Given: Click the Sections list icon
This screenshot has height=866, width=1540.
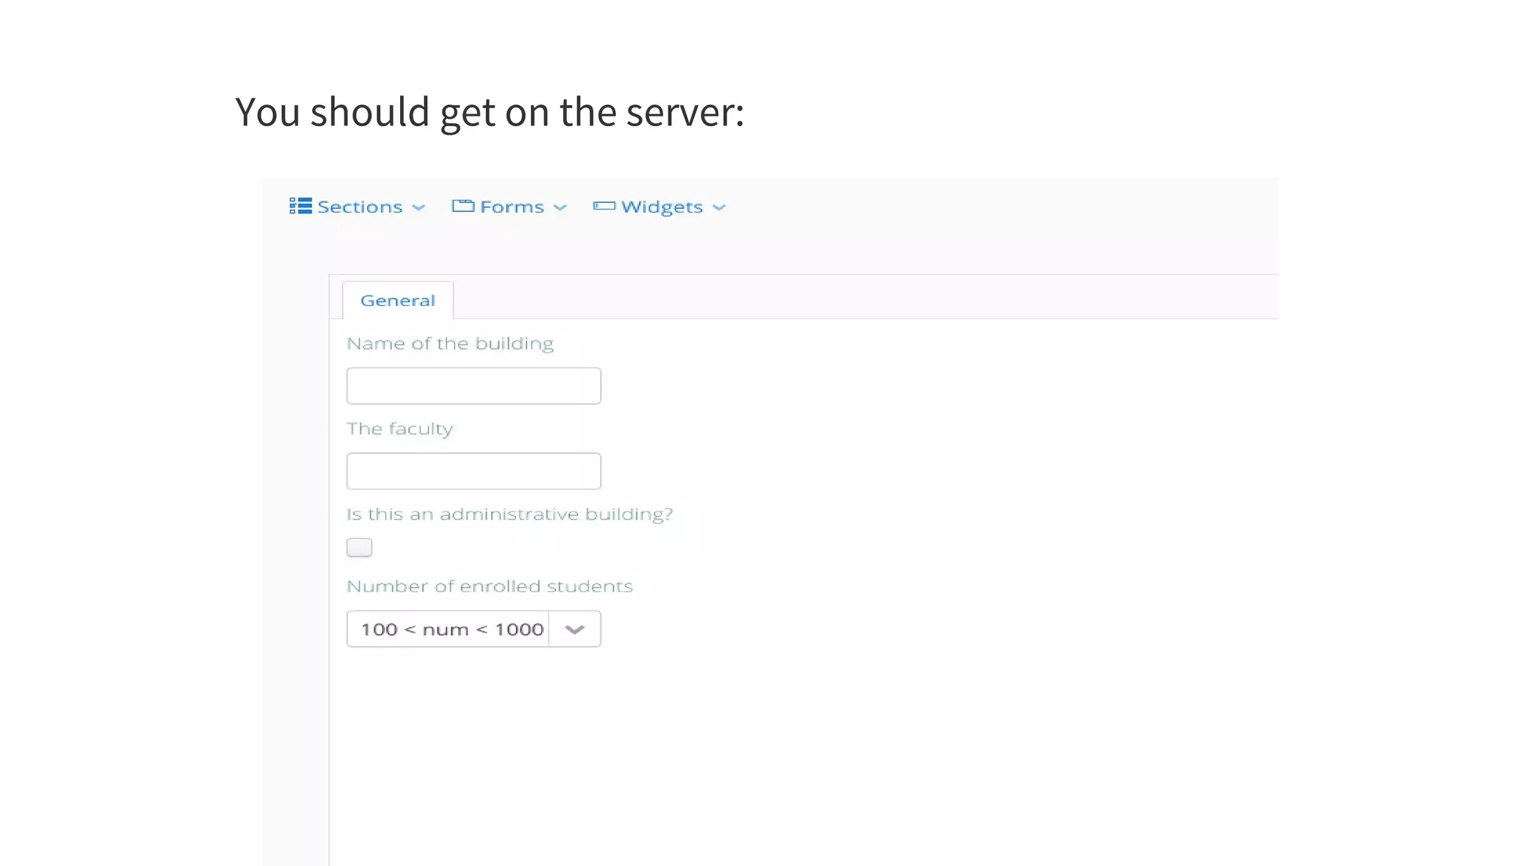Looking at the screenshot, I should click(x=300, y=206).
